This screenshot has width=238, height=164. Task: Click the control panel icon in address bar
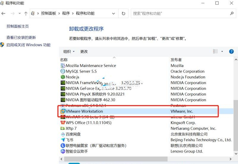(x=33, y=13)
